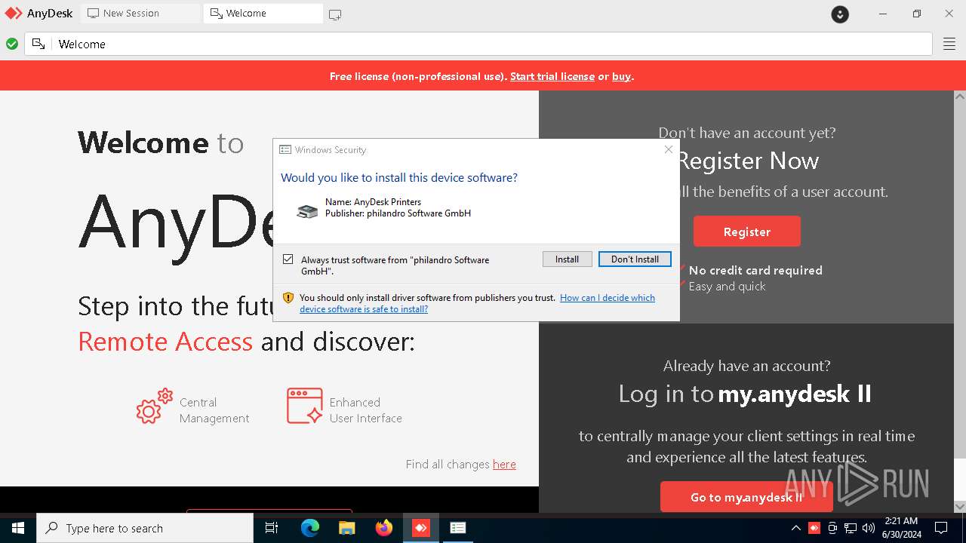The image size is (966, 543).
Task: Click Install in Windows Security dialog
Action: pyautogui.click(x=568, y=259)
